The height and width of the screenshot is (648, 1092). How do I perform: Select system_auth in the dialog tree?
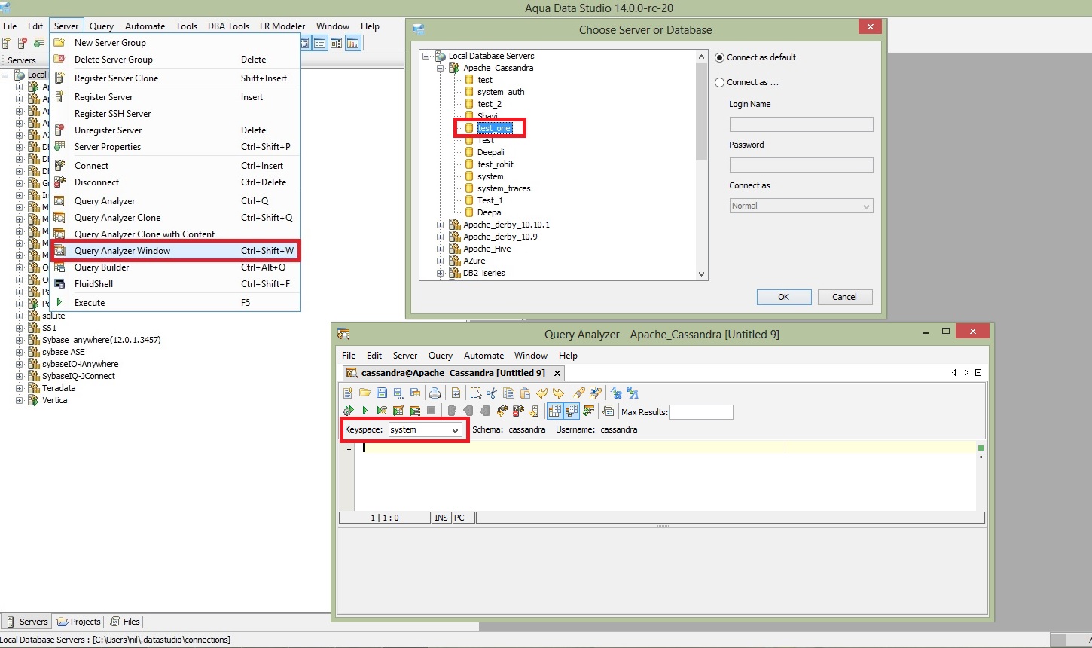click(x=501, y=92)
